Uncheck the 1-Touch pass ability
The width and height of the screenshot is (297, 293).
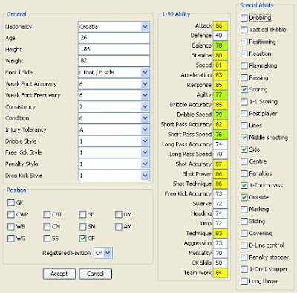[244, 185]
